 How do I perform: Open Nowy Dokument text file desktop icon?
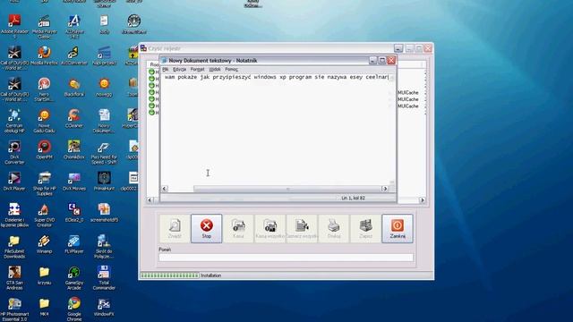pyautogui.click(x=104, y=121)
